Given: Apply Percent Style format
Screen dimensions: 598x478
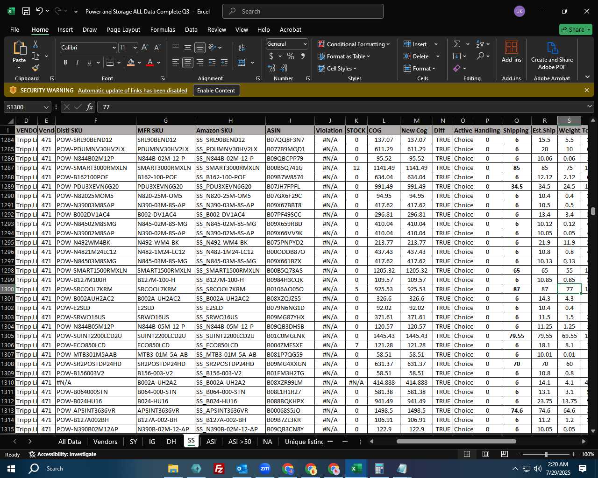Looking at the screenshot, I should [x=291, y=56].
